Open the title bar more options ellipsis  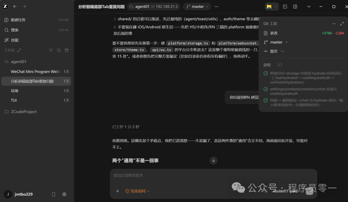(x=217, y=7)
